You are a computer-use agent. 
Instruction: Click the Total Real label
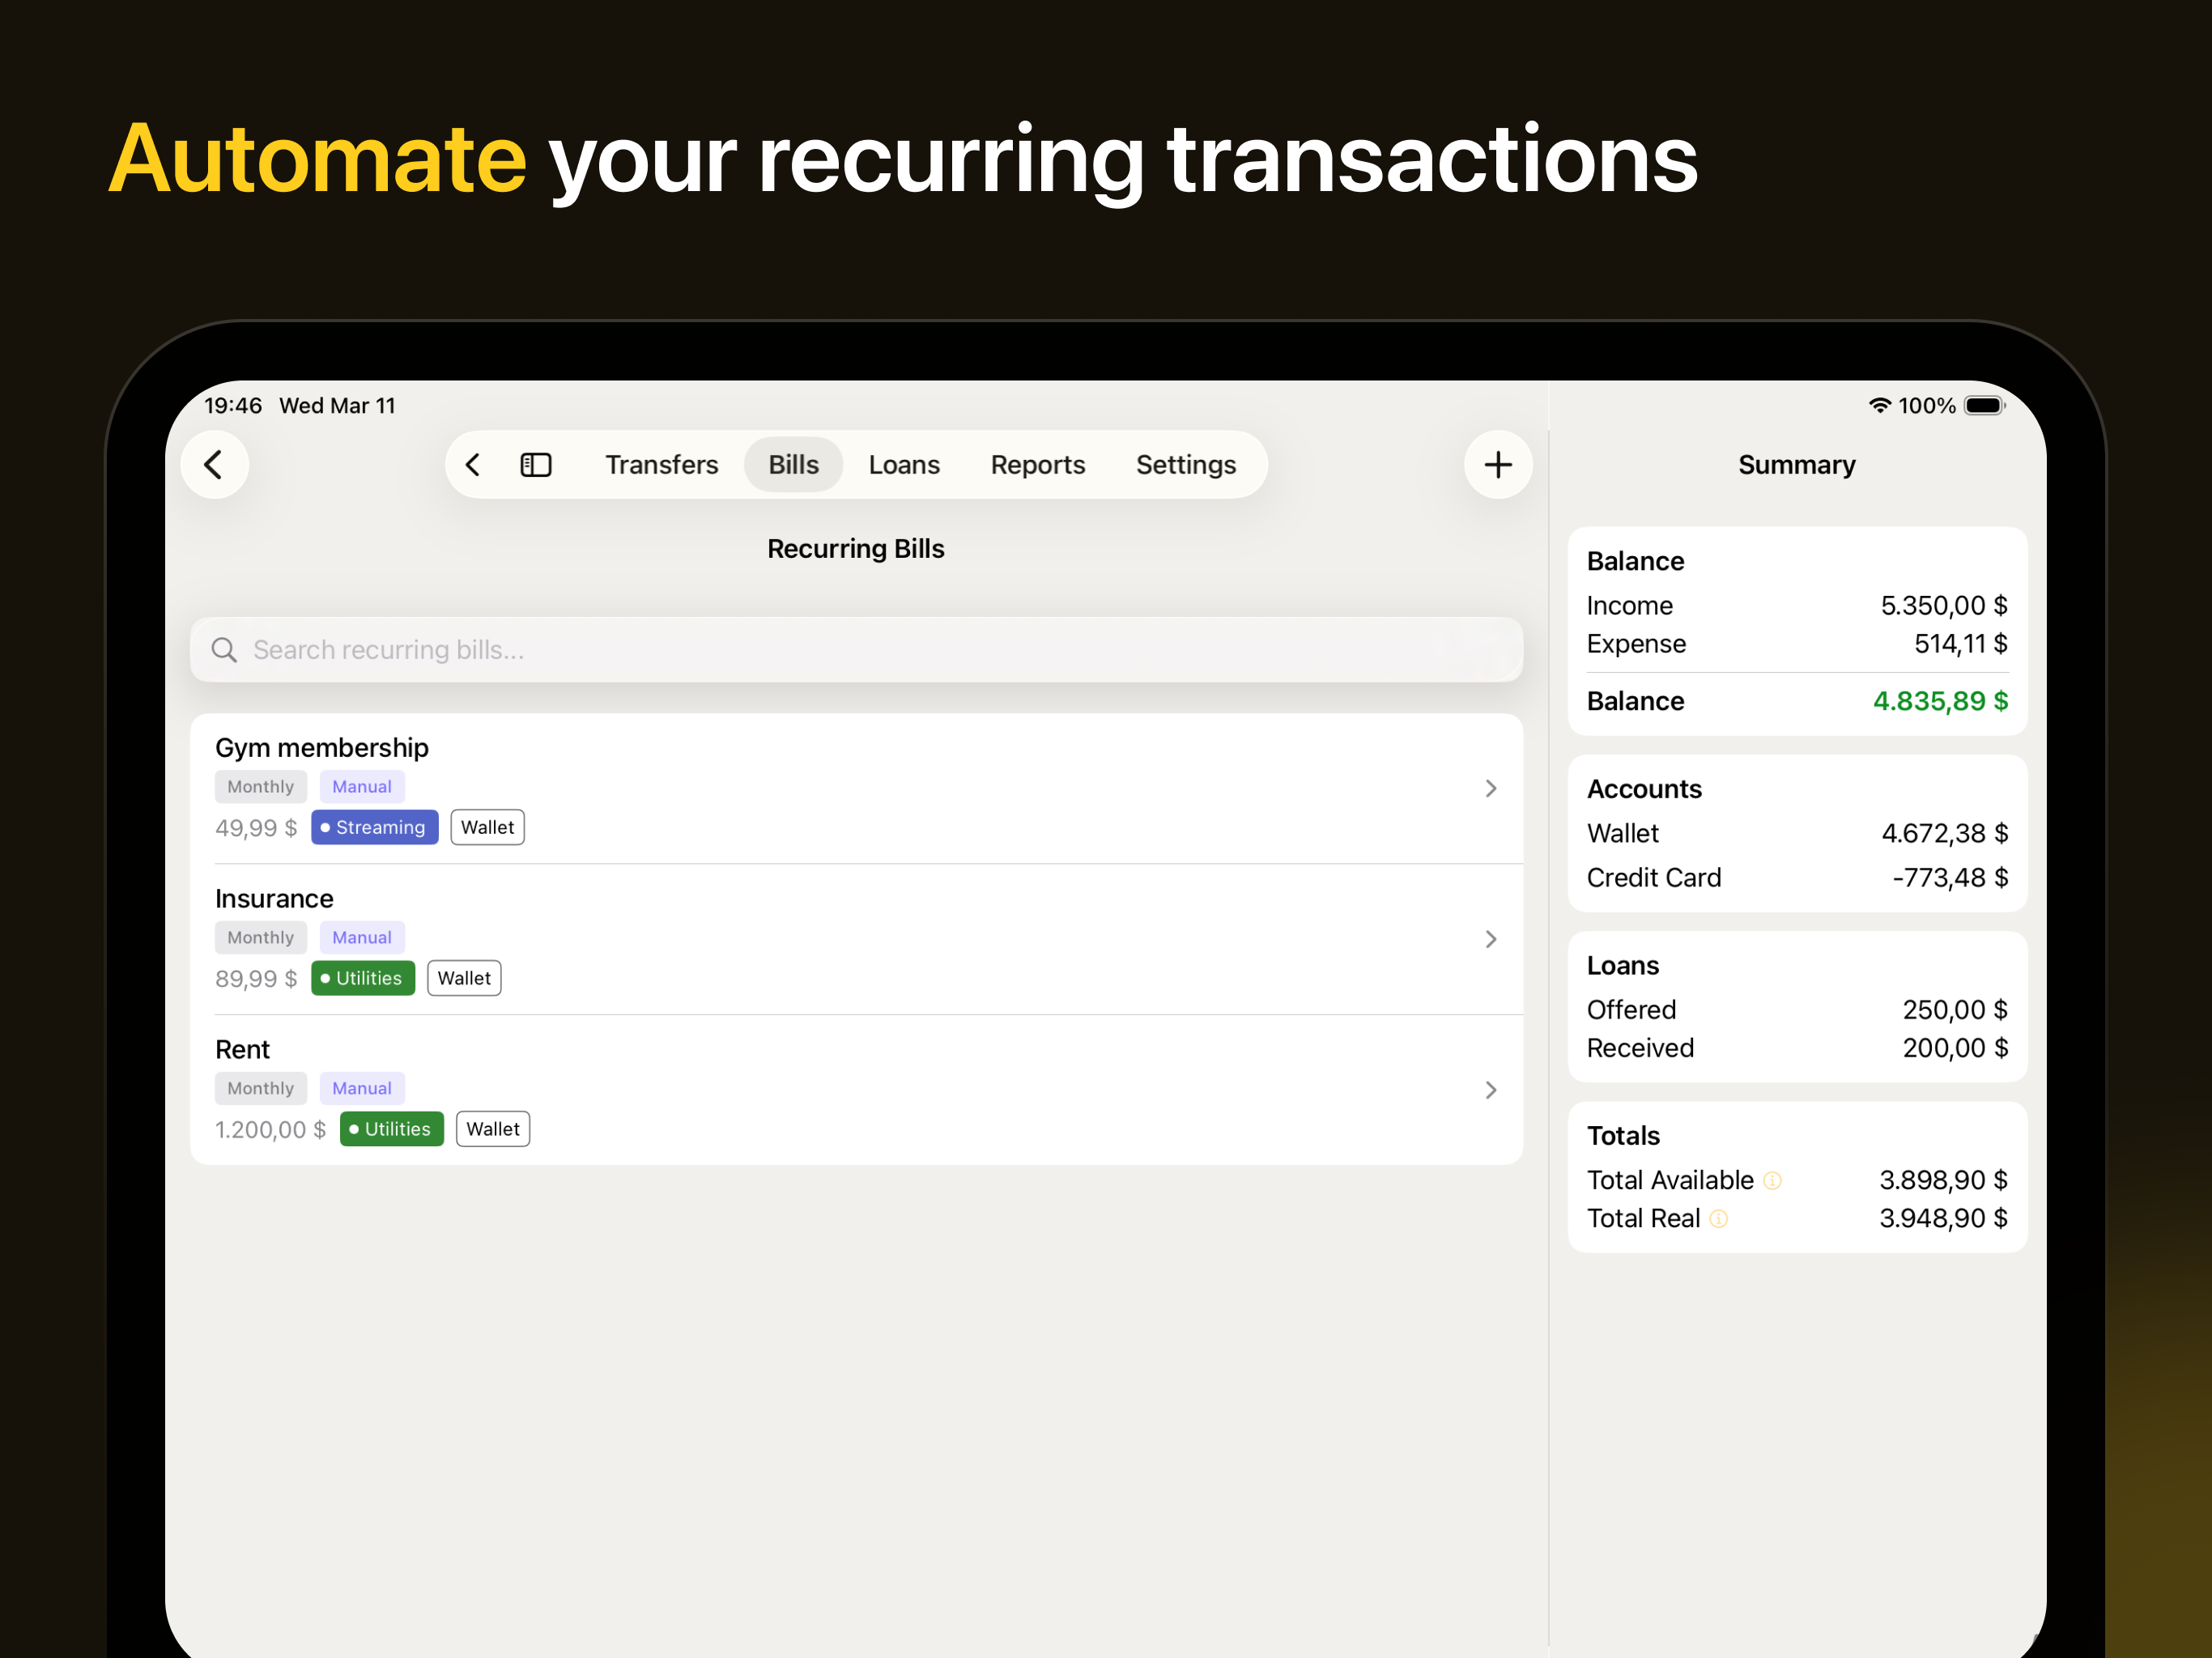pos(1643,1218)
